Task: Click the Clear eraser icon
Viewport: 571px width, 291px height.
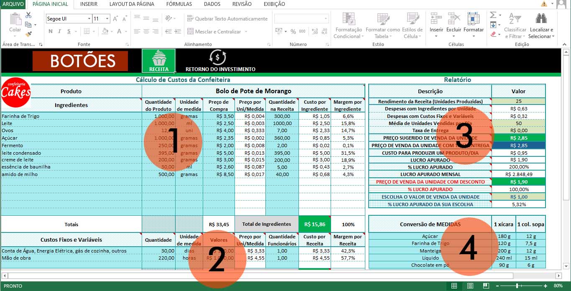Action: [493, 34]
